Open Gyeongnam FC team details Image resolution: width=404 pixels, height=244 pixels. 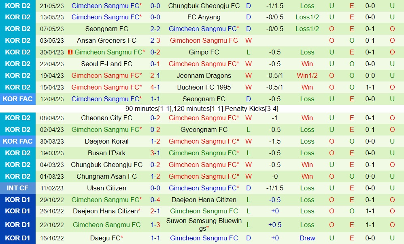click(204, 129)
